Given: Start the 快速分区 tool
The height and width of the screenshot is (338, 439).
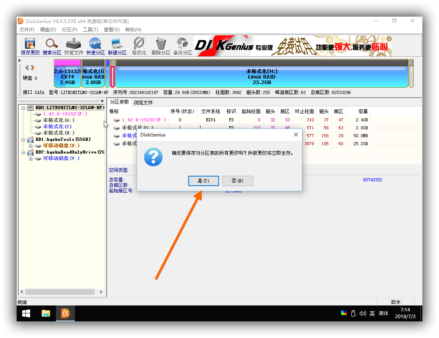Looking at the screenshot, I should pos(95,46).
